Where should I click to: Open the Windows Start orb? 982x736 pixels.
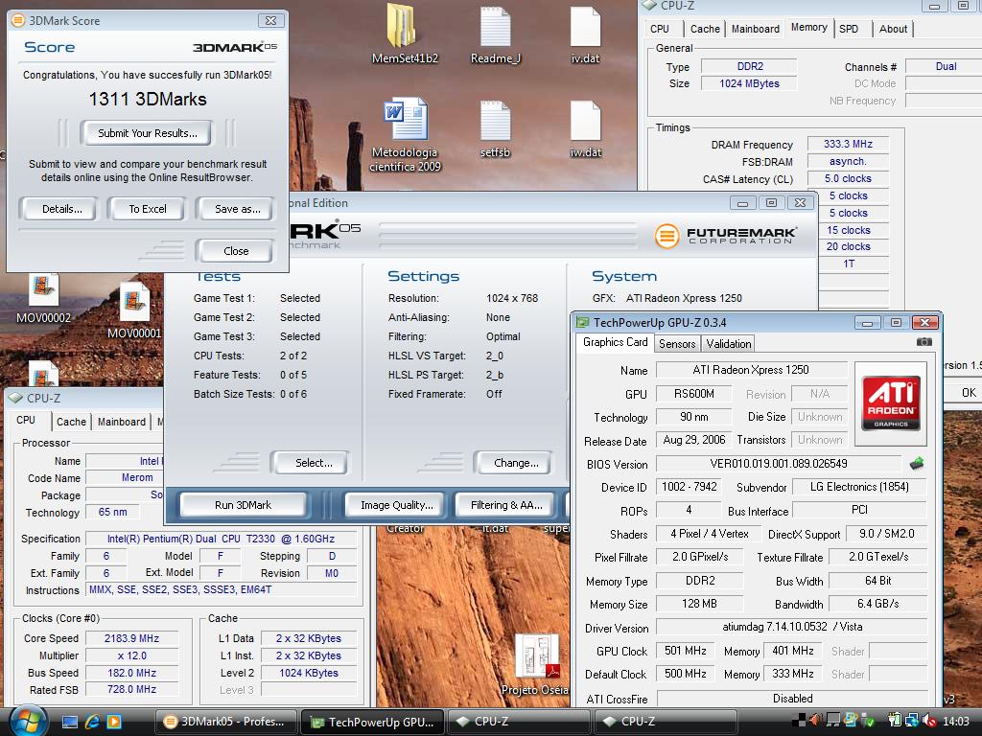pos(26,721)
